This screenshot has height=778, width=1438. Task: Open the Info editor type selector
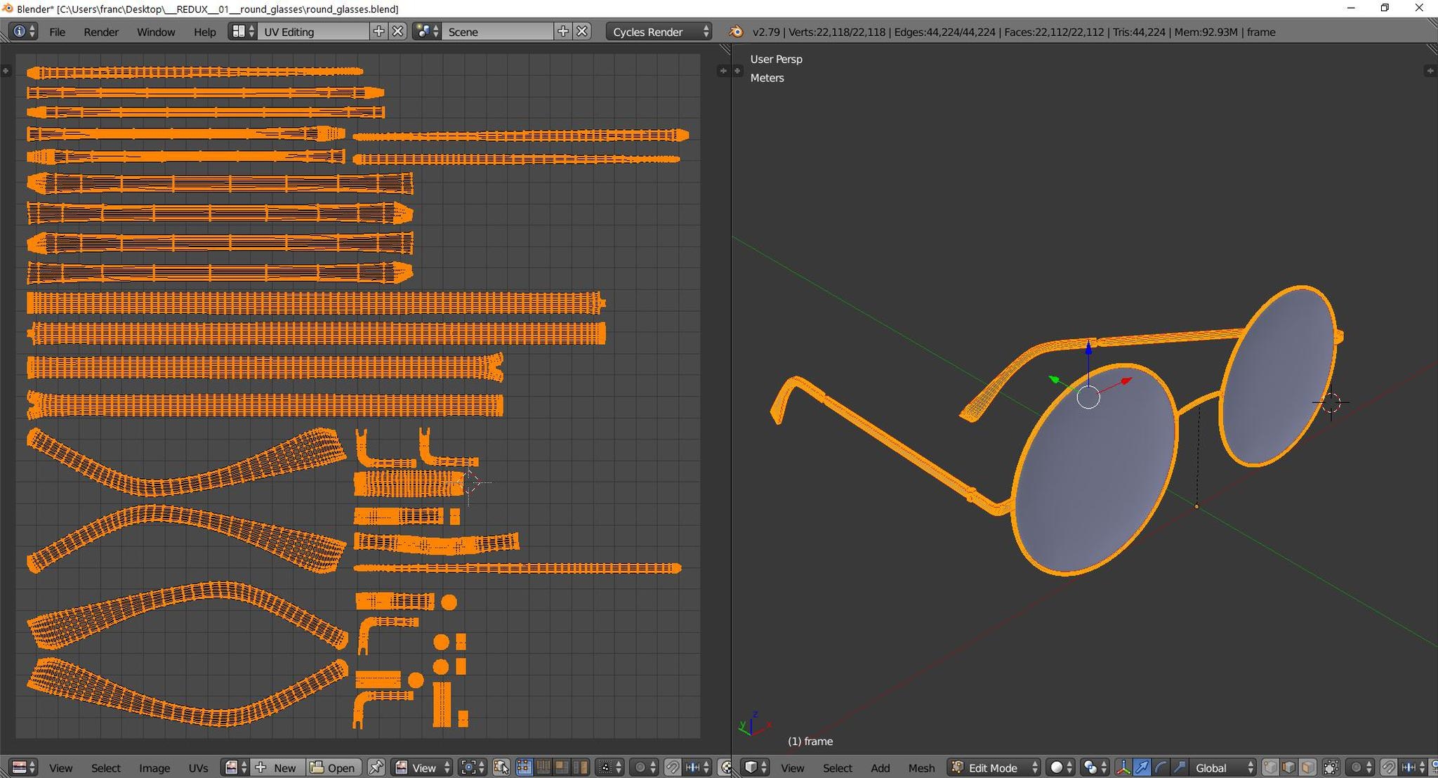click(x=24, y=32)
